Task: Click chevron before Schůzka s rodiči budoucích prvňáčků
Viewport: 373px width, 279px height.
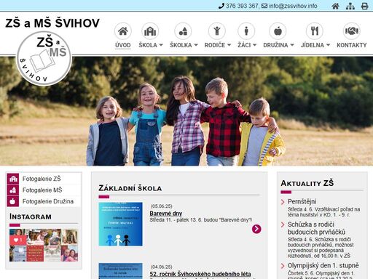Action: pyautogui.click(x=283, y=225)
